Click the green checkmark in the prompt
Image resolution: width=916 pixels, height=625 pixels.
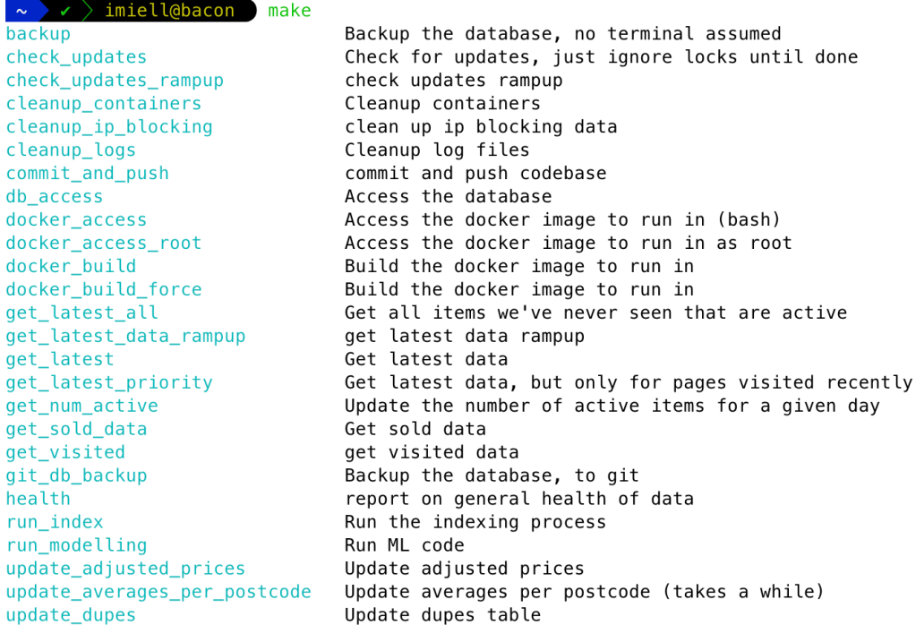(x=65, y=12)
